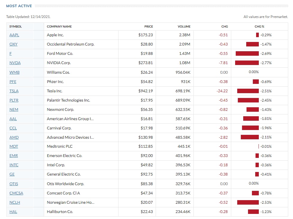Click Intel Corp. volume 396.53K
The width and height of the screenshot is (293, 219).
coord(183,165)
